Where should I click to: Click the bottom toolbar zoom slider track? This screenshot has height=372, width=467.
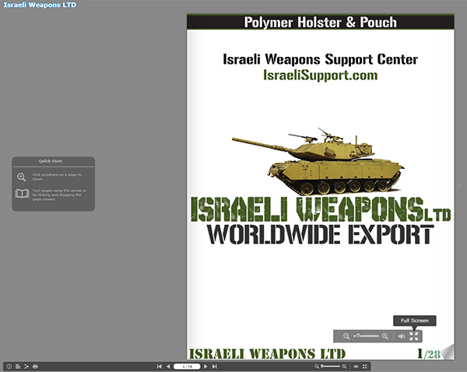[330, 367]
